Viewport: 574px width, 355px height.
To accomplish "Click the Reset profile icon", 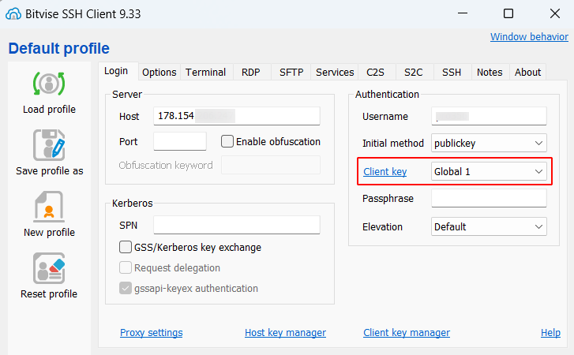I will tap(49, 268).
